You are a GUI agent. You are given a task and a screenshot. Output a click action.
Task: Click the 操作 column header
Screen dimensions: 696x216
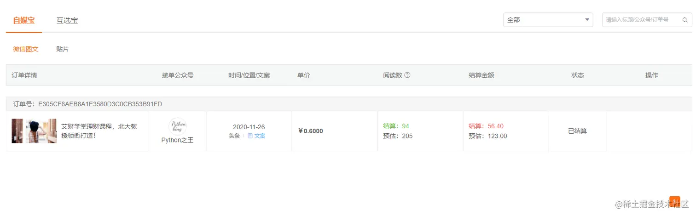coord(652,75)
